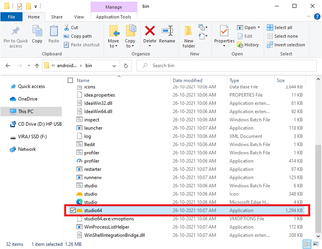This screenshot has width=322, height=249.
Task: Open the Easy access dropdown
Action: coord(203,36)
